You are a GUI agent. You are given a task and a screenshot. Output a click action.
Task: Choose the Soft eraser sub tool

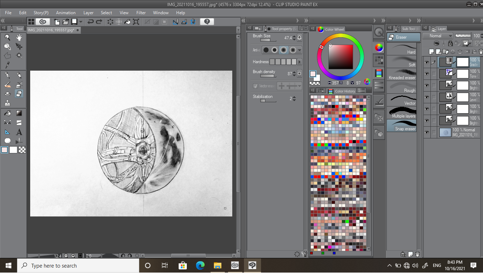(401, 62)
